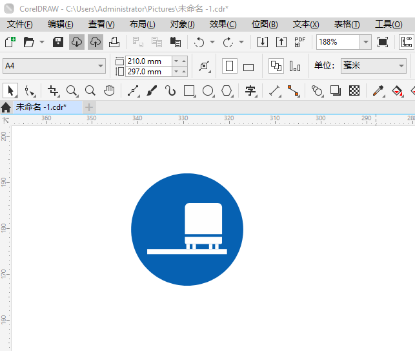Select the Pick (arrow) tool
The width and height of the screenshot is (415, 351).
point(10,90)
